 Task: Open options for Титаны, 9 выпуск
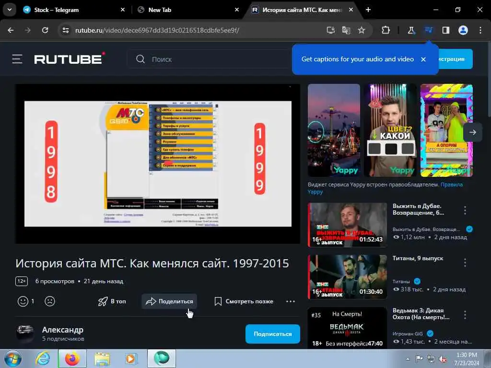pos(465,263)
